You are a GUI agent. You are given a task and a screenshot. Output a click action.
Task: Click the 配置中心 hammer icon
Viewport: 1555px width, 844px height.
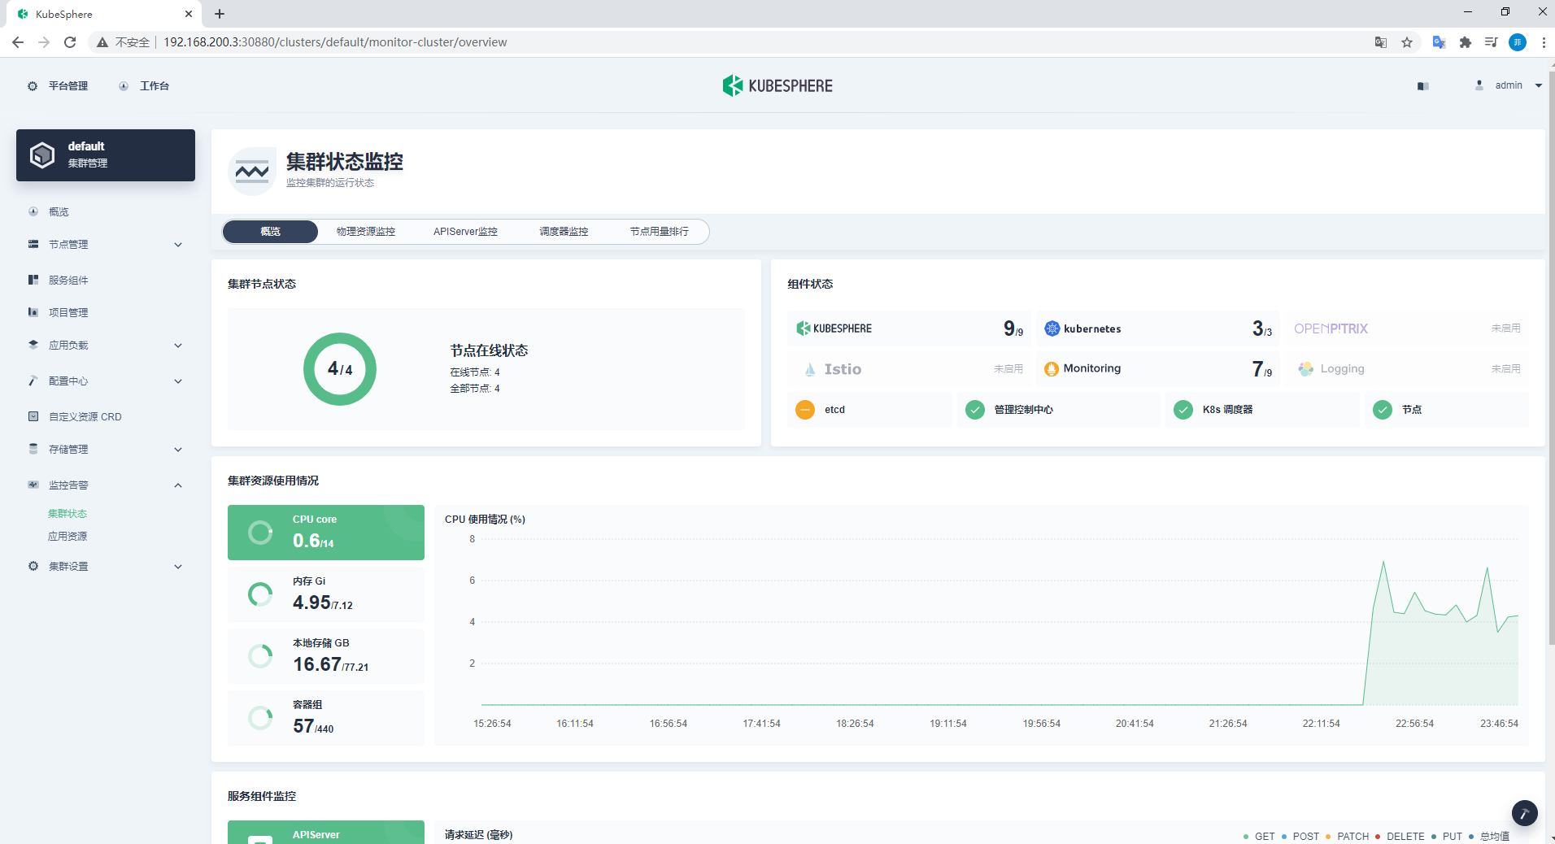(x=33, y=381)
